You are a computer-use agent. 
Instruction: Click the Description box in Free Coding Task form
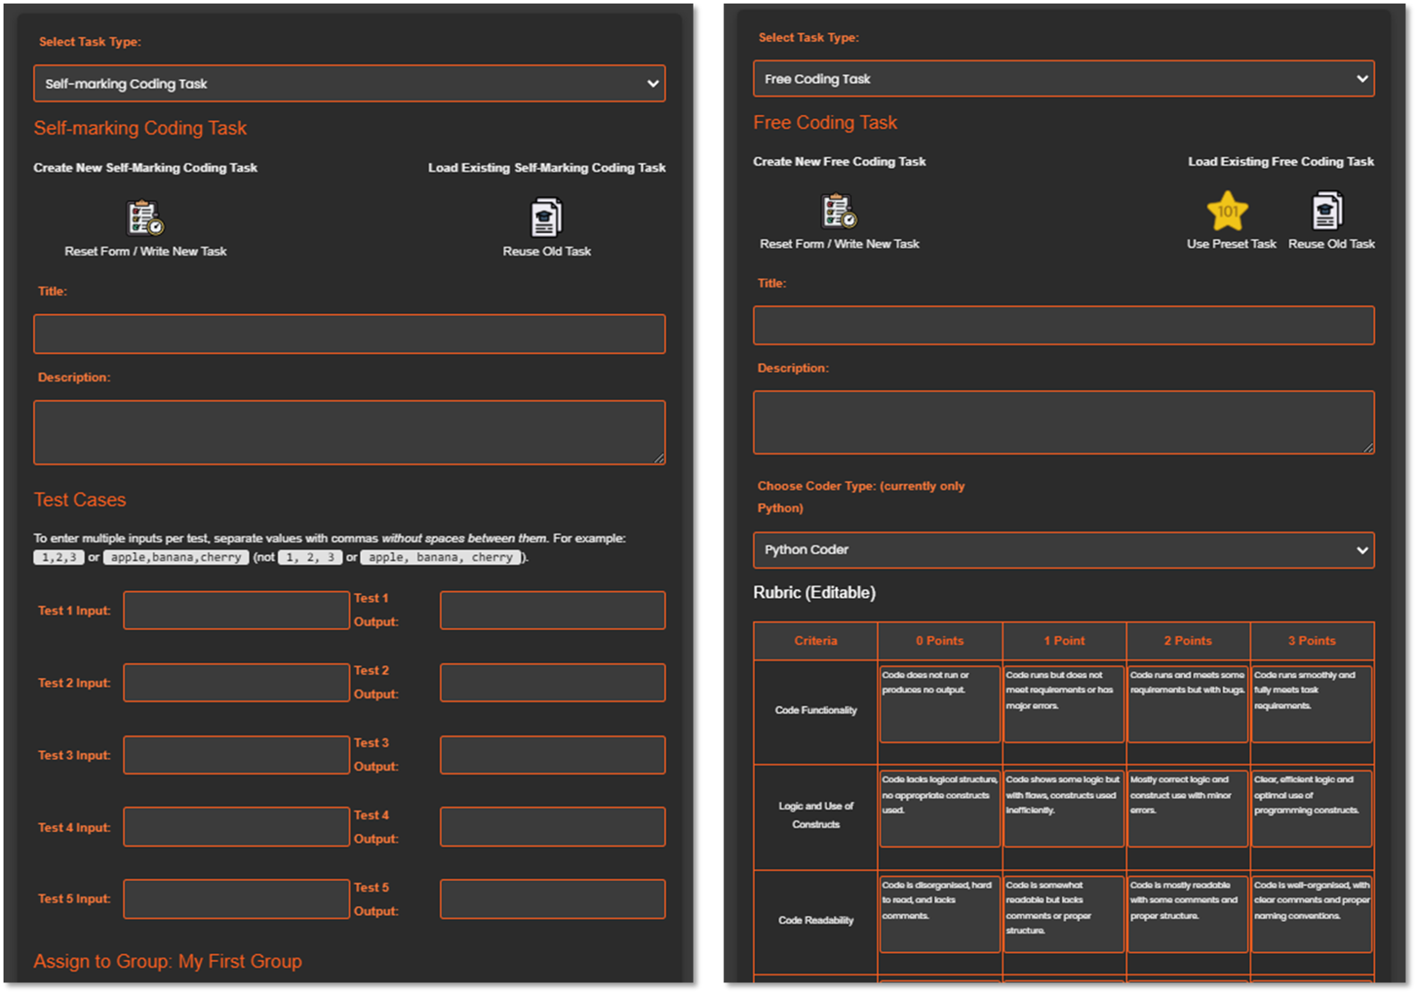1063,423
